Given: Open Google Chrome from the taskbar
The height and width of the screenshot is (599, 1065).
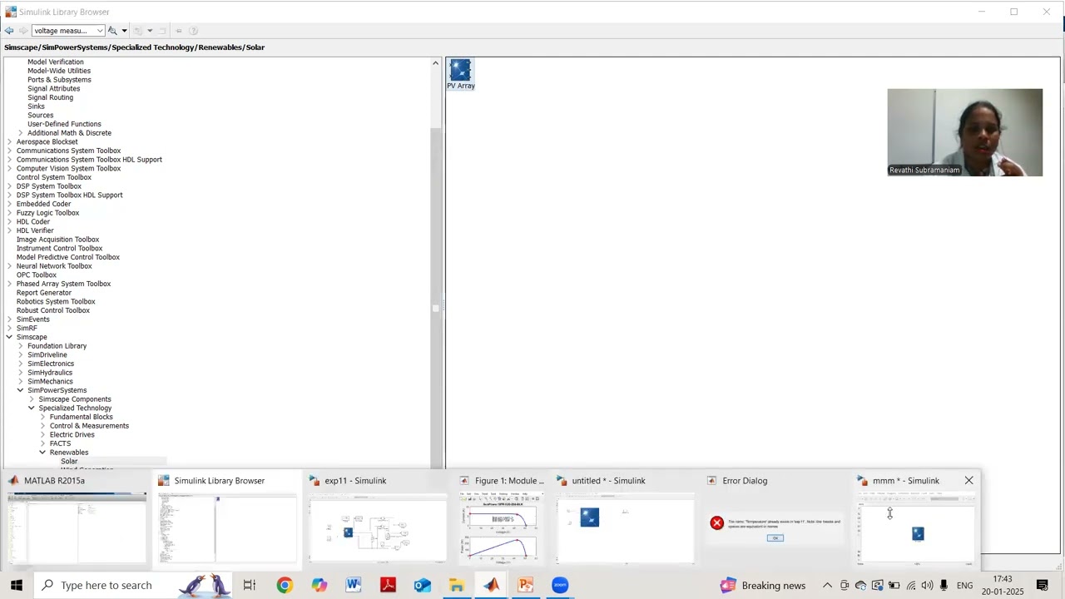Looking at the screenshot, I should [285, 585].
